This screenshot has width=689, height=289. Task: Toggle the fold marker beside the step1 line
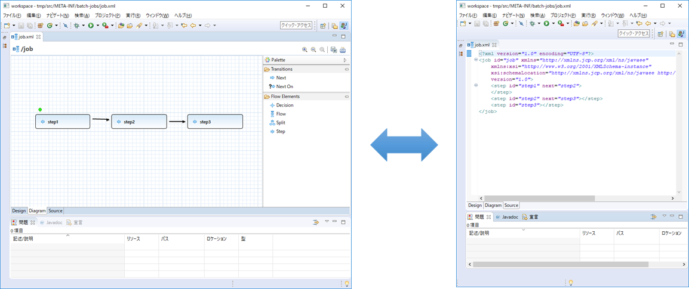pyautogui.click(x=476, y=85)
